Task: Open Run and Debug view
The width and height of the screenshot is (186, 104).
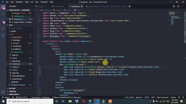Action: 3,28
